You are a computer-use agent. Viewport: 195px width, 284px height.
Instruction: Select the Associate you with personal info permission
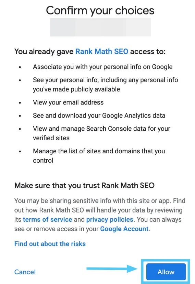(x=102, y=67)
